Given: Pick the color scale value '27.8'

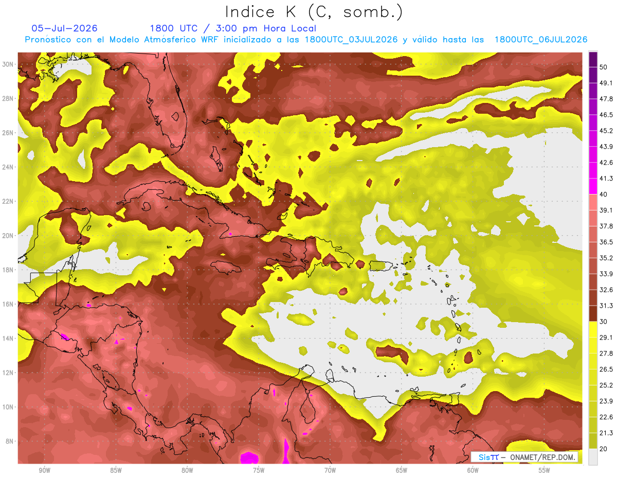Looking at the screenshot, I should tap(606, 354).
